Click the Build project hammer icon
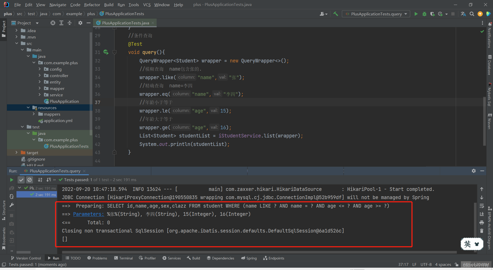Screen dimensions: 493x270 coord(336,14)
